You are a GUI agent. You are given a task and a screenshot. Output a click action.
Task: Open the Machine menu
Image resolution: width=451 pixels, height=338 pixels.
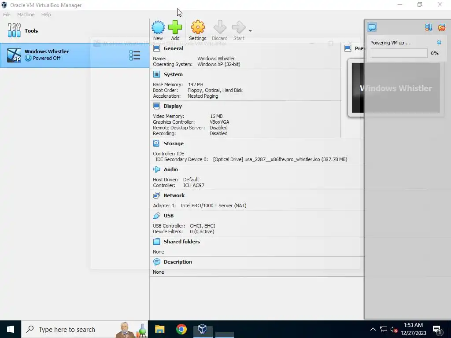(x=26, y=15)
